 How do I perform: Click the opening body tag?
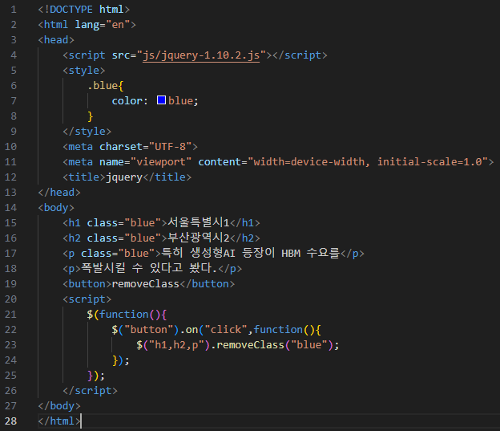coord(56,208)
